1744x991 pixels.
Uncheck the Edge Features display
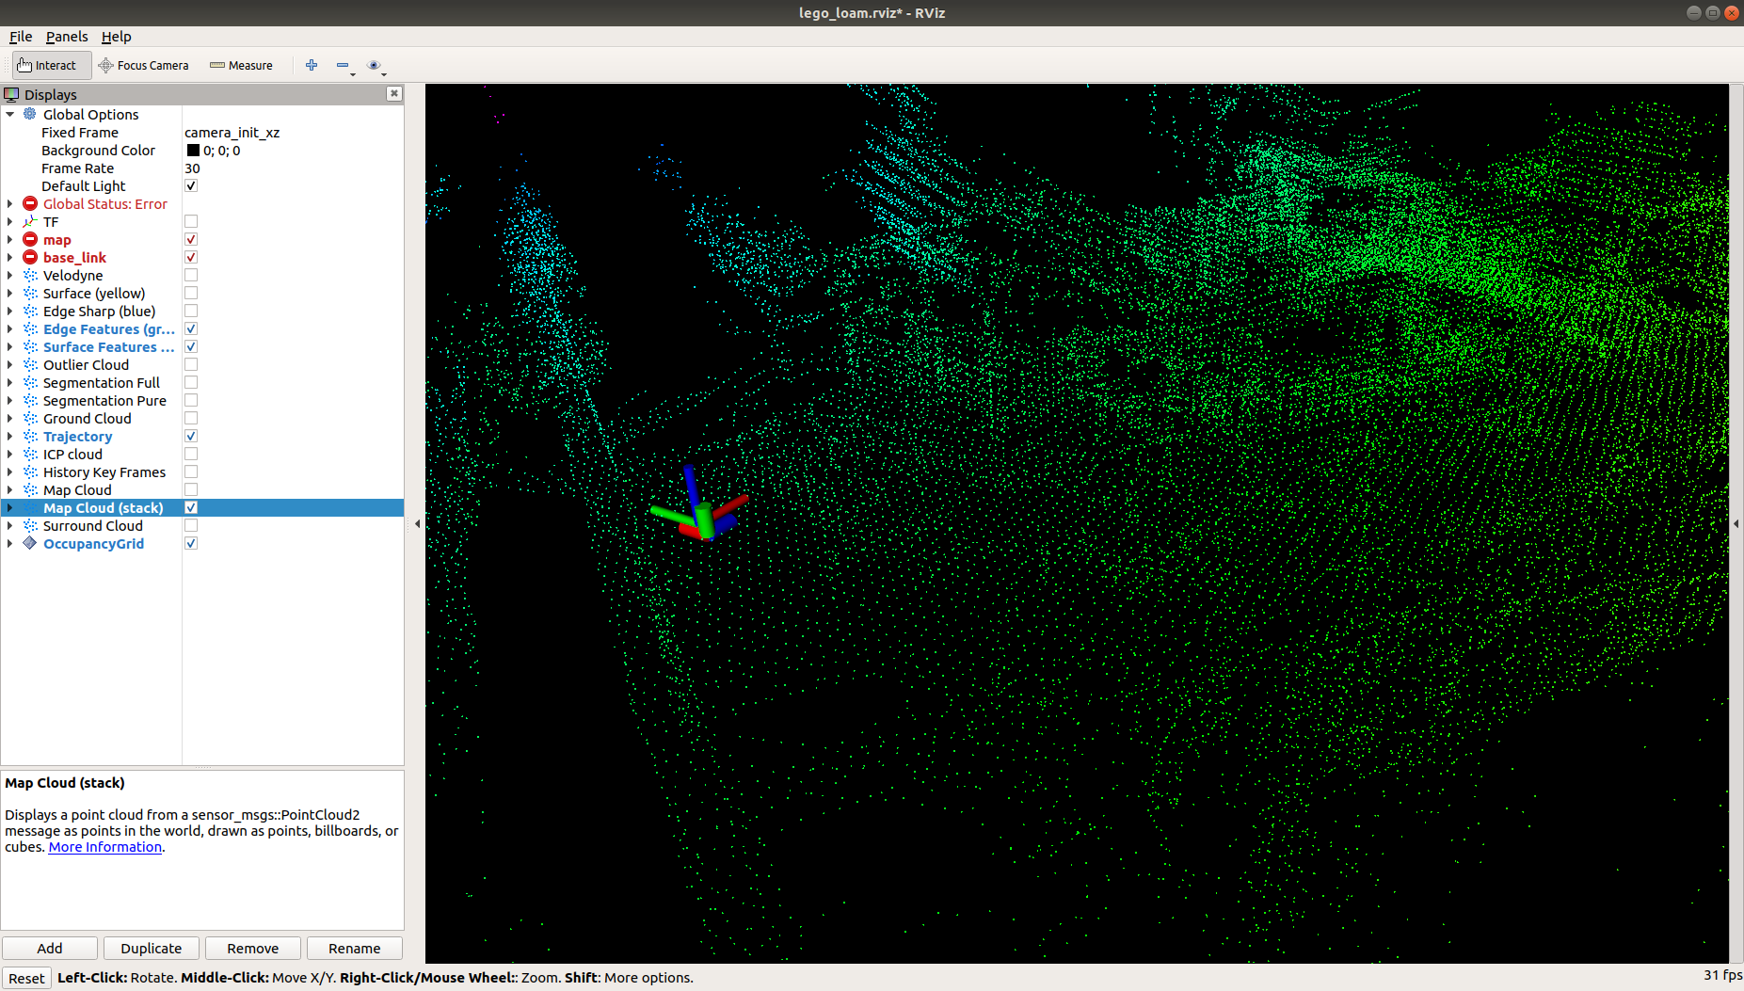(x=191, y=328)
